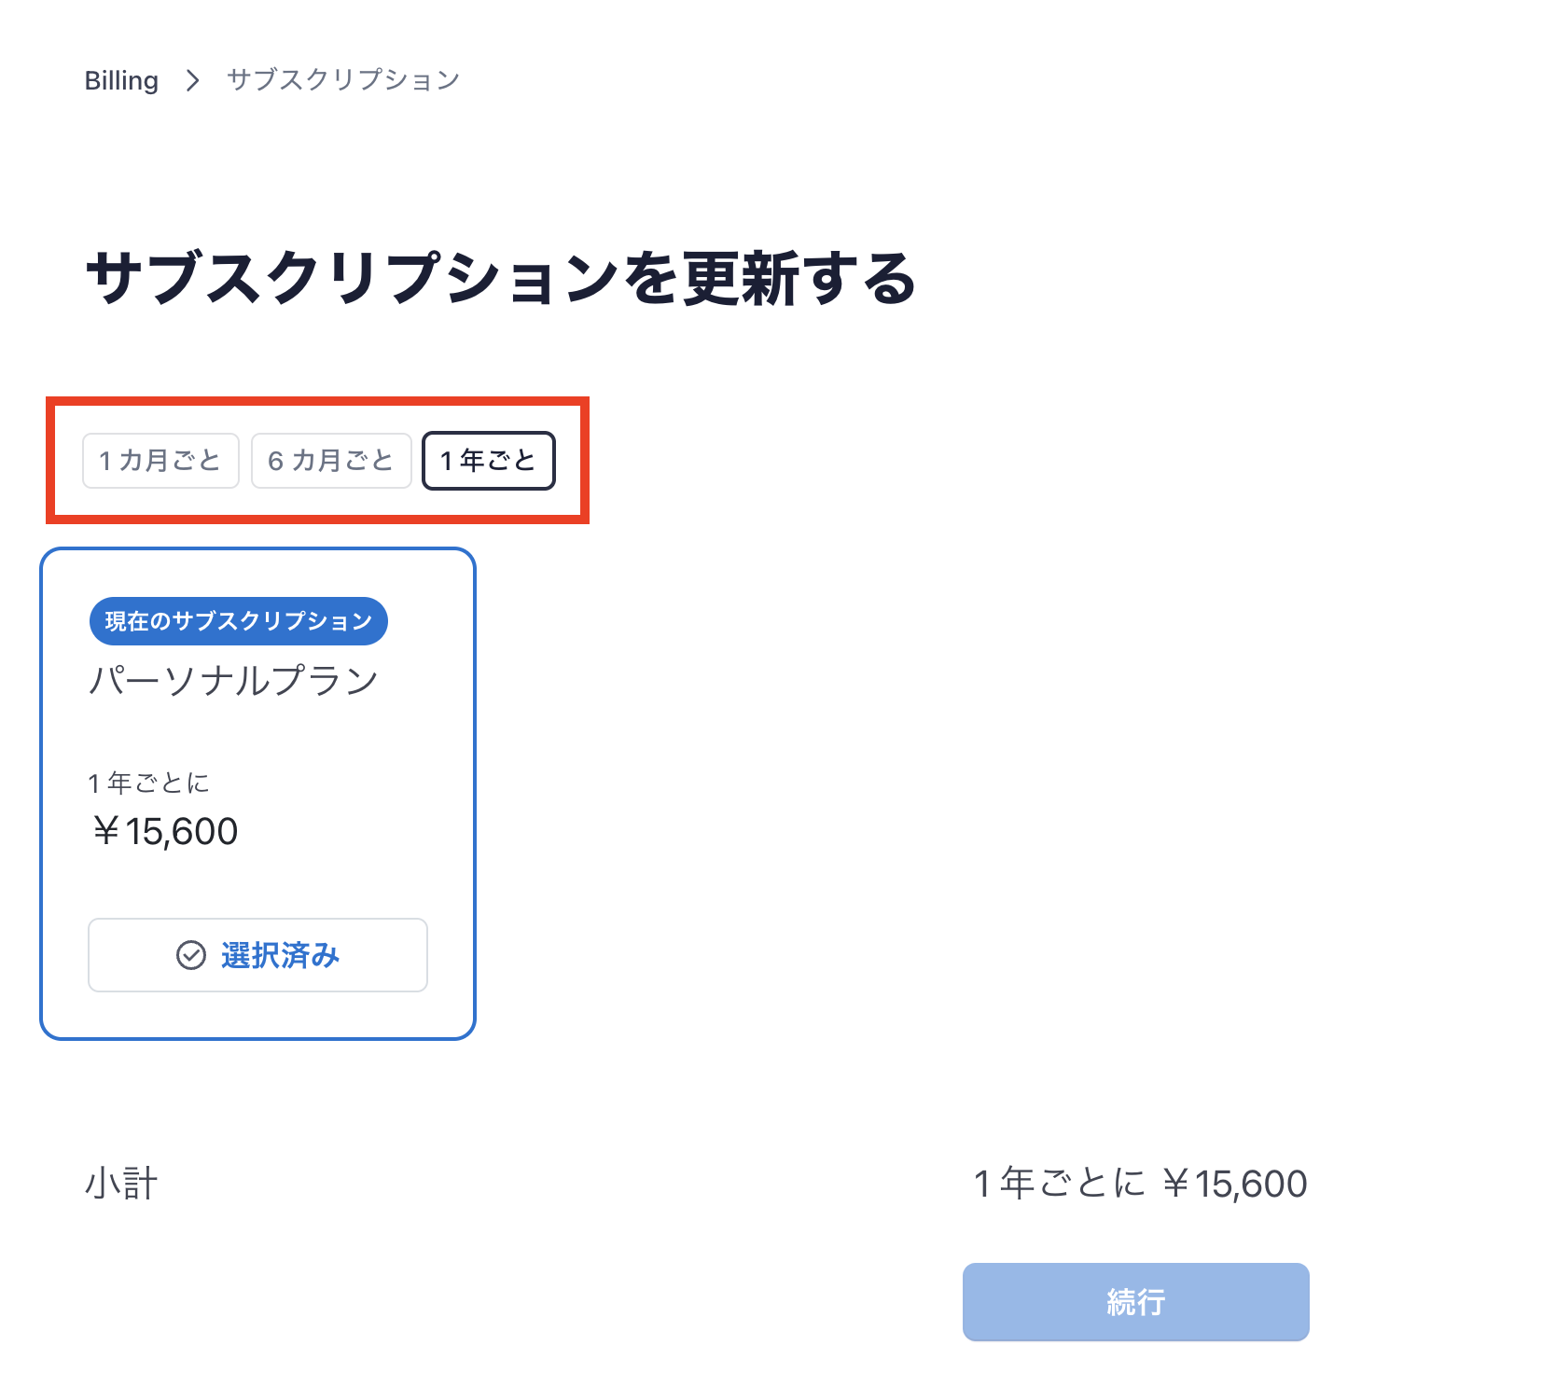Click the サブスクリプションを更新する page heading
The image size is (1556, 1386).
pos(501,278)
